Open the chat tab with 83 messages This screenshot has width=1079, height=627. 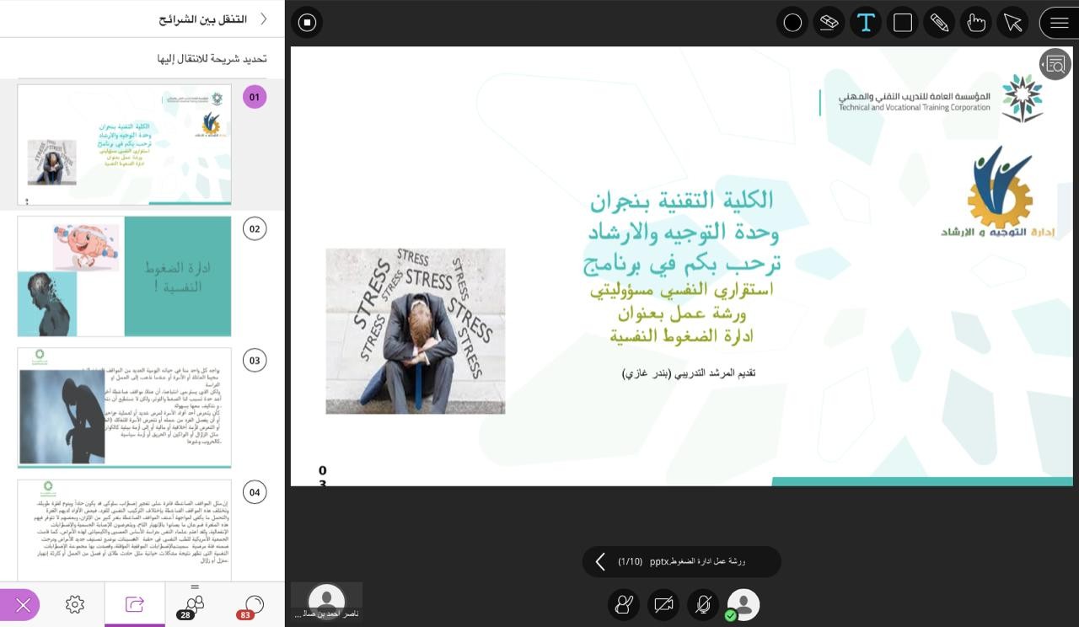252,605
